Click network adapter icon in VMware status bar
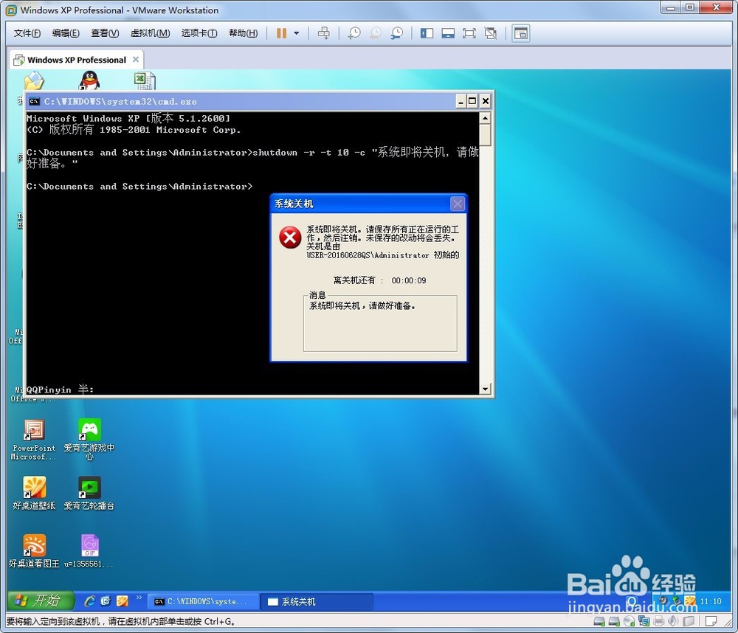 pos(644,622)
